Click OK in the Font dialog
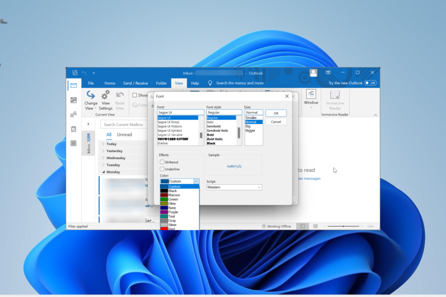 coord(276,113)
